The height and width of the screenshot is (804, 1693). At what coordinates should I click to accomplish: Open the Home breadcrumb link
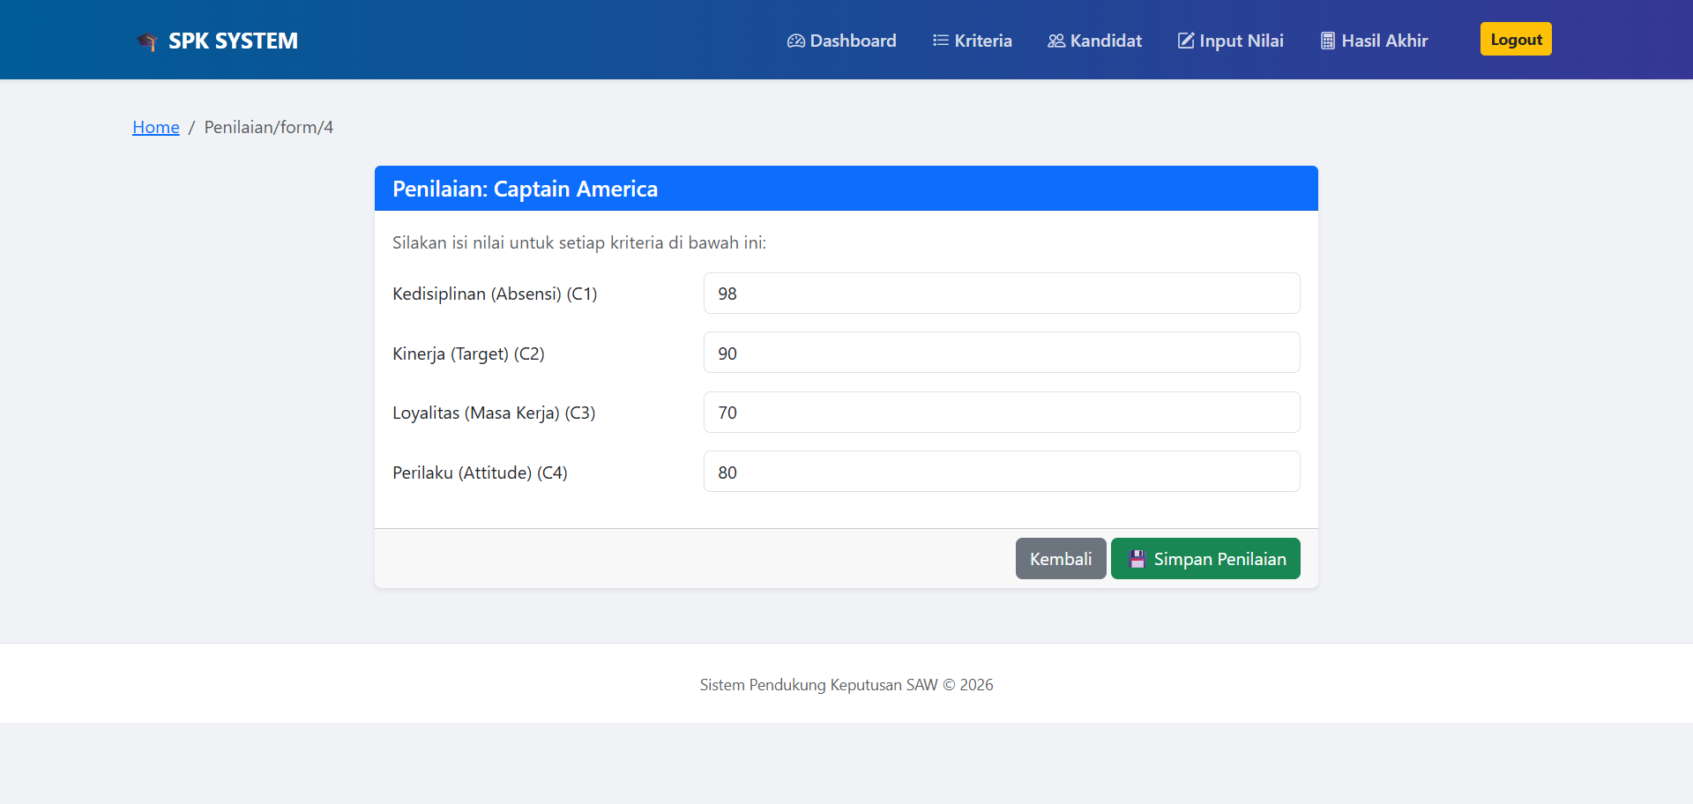point(155,127)
